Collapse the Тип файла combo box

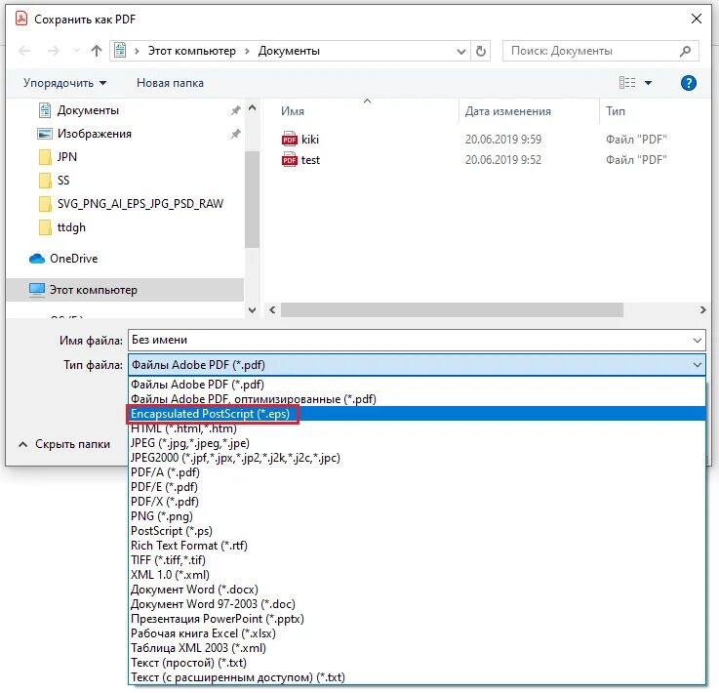(x=697, y=365)
